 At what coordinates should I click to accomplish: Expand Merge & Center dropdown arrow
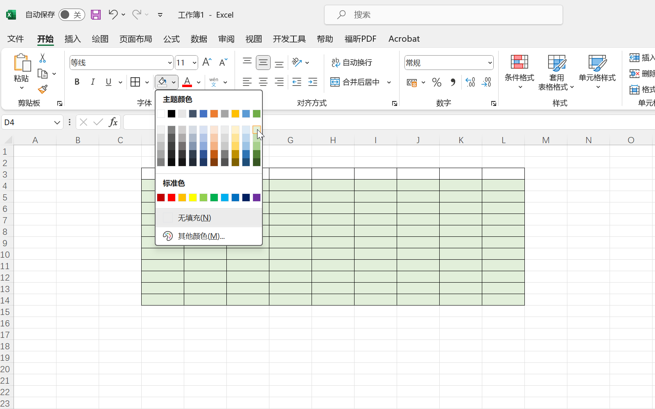389,82
